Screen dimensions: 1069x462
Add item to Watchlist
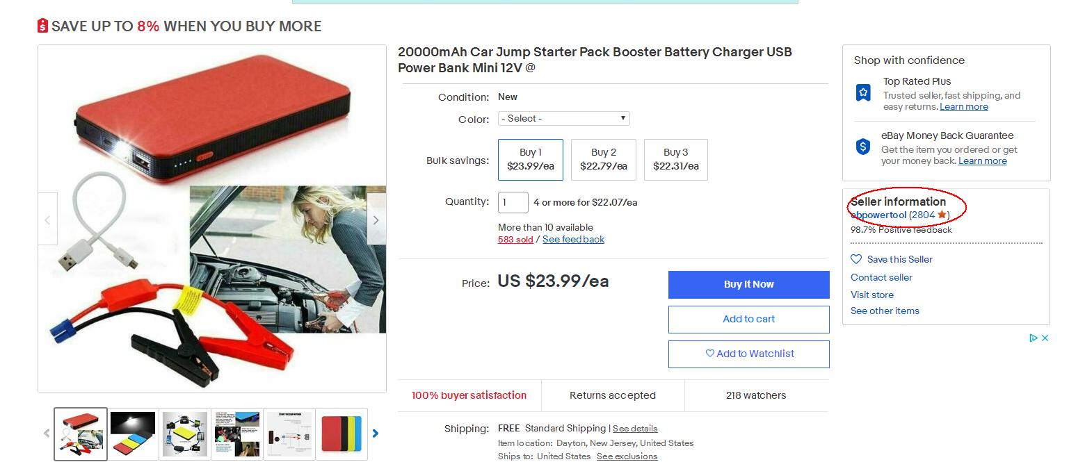point(748,354)
